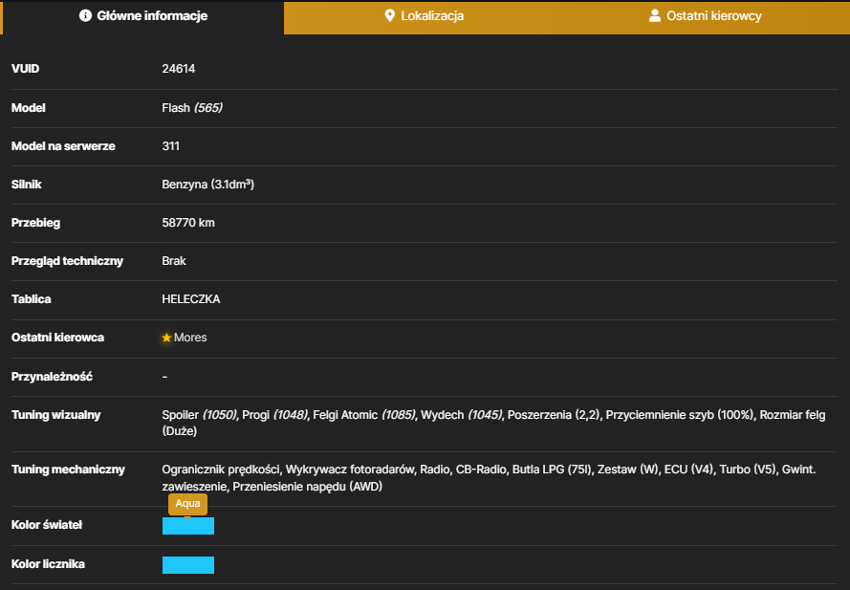Viewport: 850px width, 590px height.
Task: Click the Przyciemnienie szyb (100%) entry
Action: coord(679,415)
